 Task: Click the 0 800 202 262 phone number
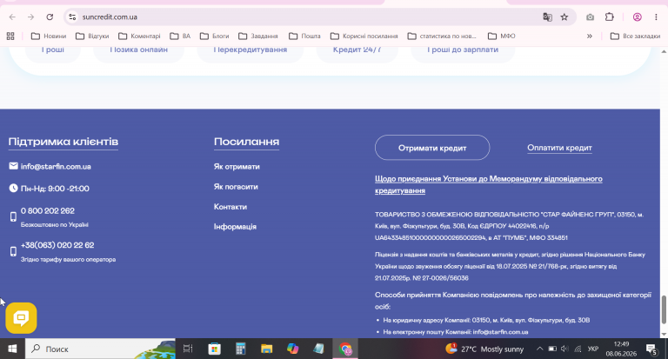coord(48,211)
